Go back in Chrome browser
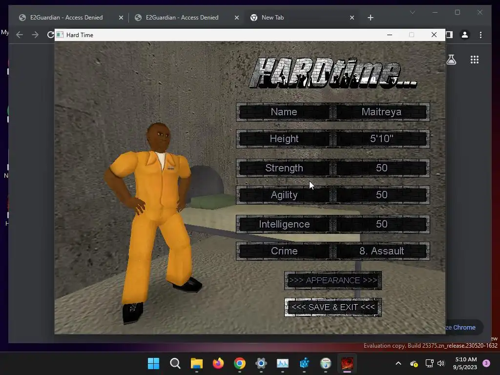 20,35
